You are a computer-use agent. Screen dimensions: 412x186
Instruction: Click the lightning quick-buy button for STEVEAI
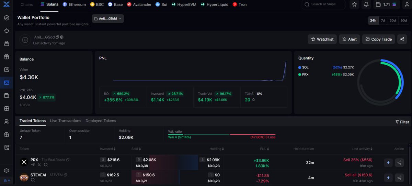[388, 178]
